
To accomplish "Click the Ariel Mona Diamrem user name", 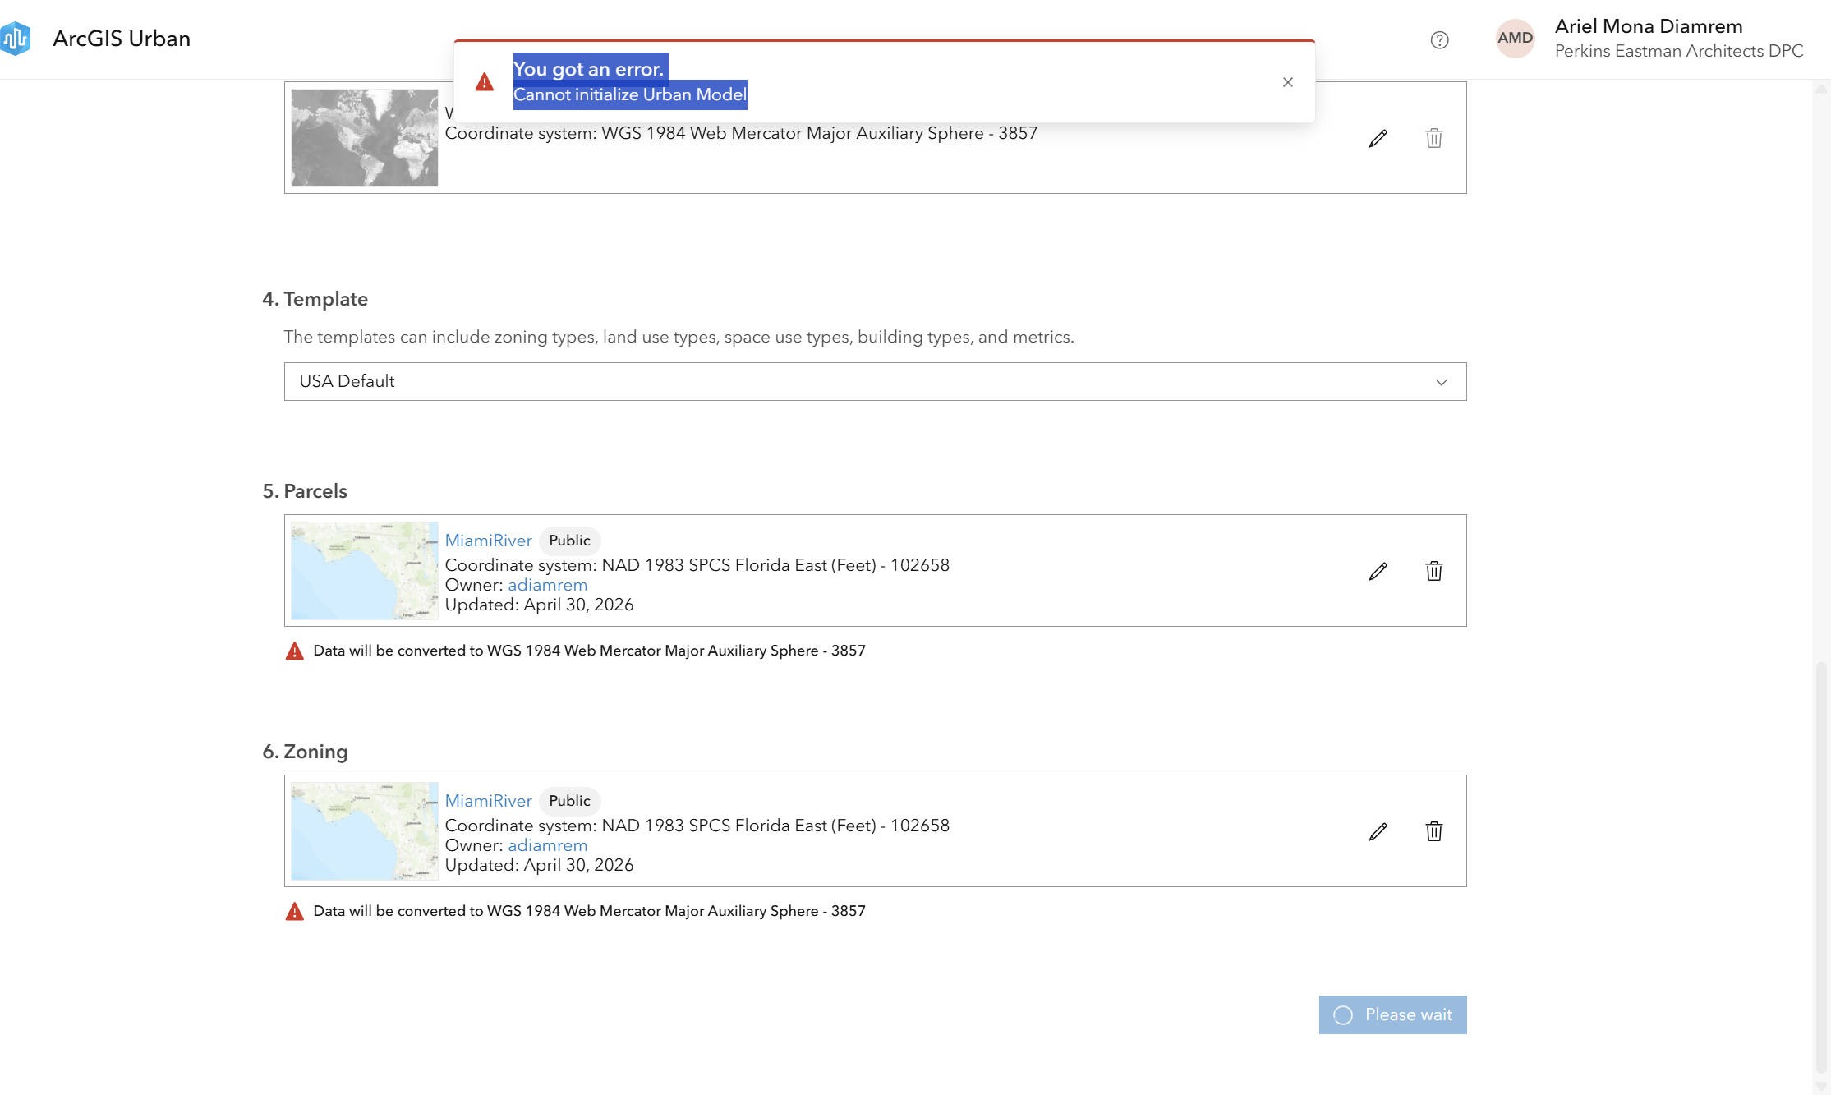I will [1649, 26].
